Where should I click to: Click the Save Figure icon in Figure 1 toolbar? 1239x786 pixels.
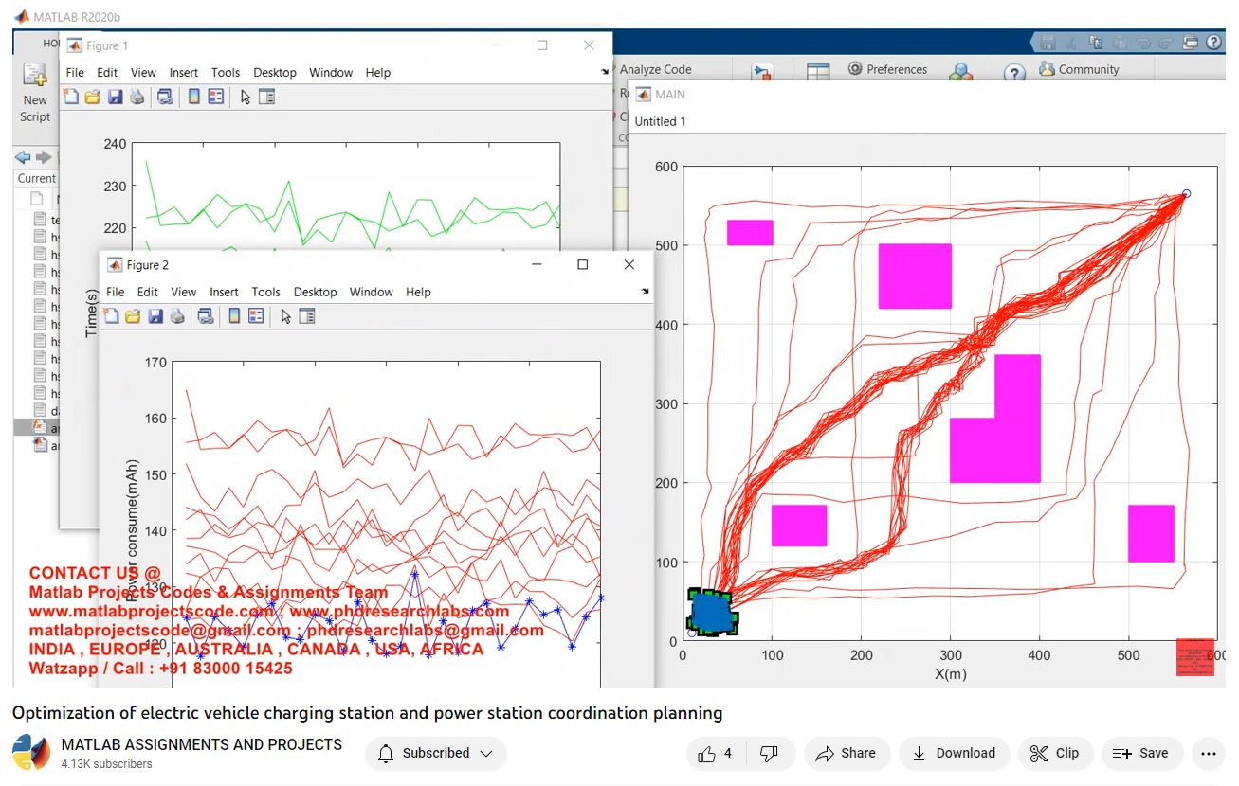[115, 97]
